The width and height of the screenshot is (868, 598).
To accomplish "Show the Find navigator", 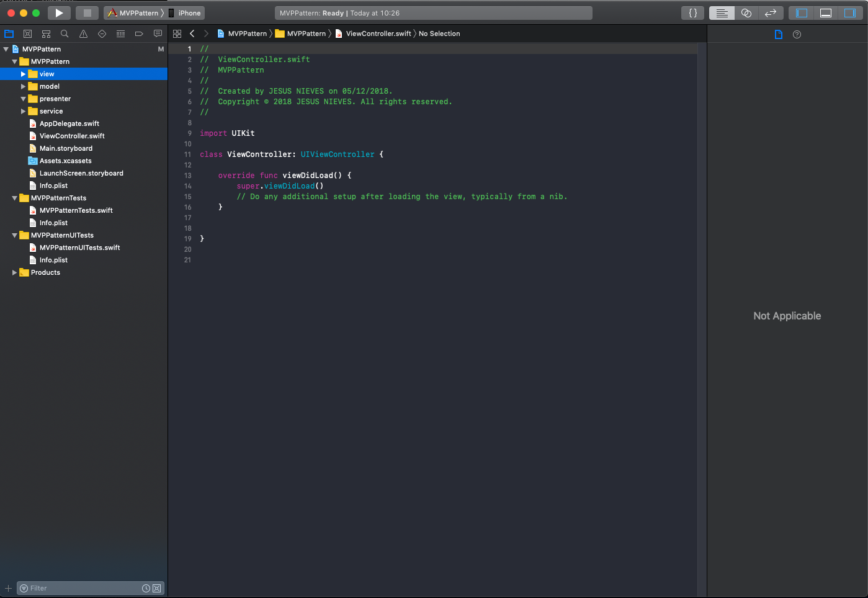I will tap(65, 34).
